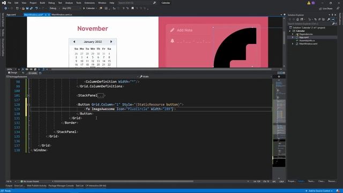
Task: Go to previous month in calendar preview
Action: 74,42
